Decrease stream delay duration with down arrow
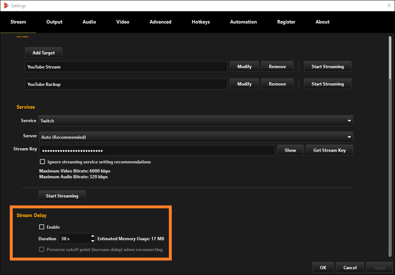 93,241
